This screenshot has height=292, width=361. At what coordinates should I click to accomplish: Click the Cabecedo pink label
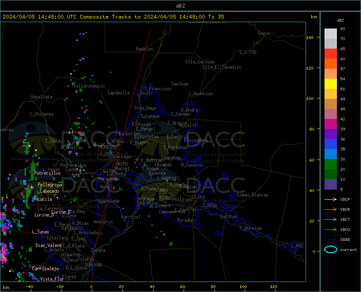(49, 191)
